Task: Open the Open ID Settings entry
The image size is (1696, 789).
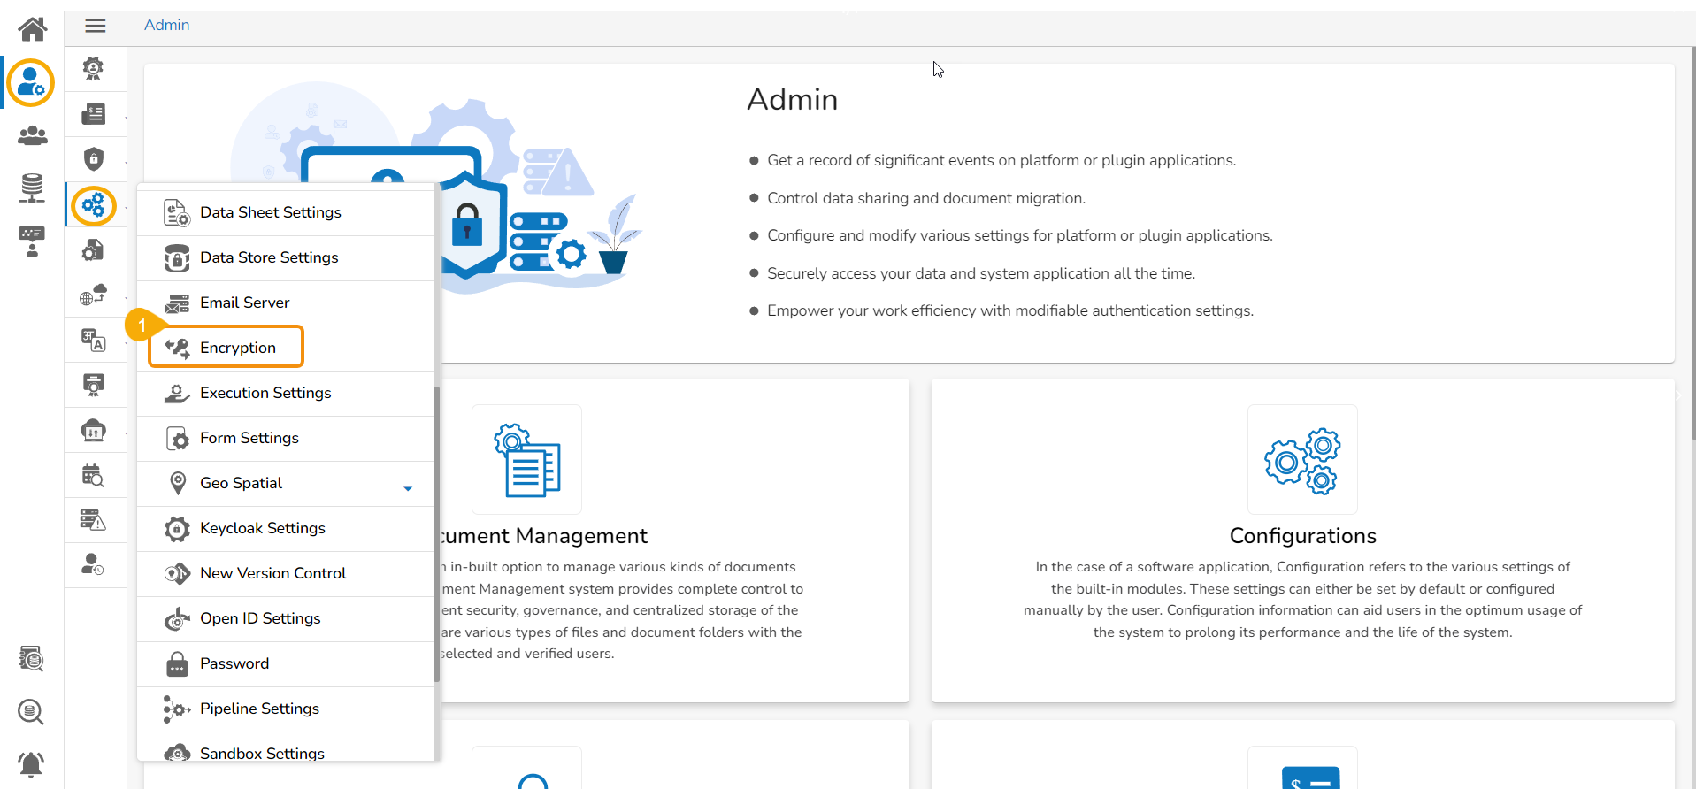Action: click(285, 618)
